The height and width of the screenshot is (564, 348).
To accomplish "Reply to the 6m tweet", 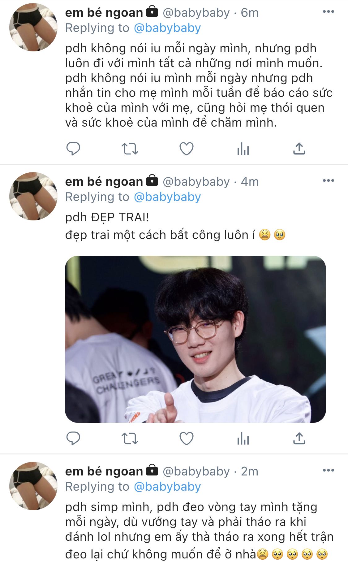I will (x=73, y=149).
